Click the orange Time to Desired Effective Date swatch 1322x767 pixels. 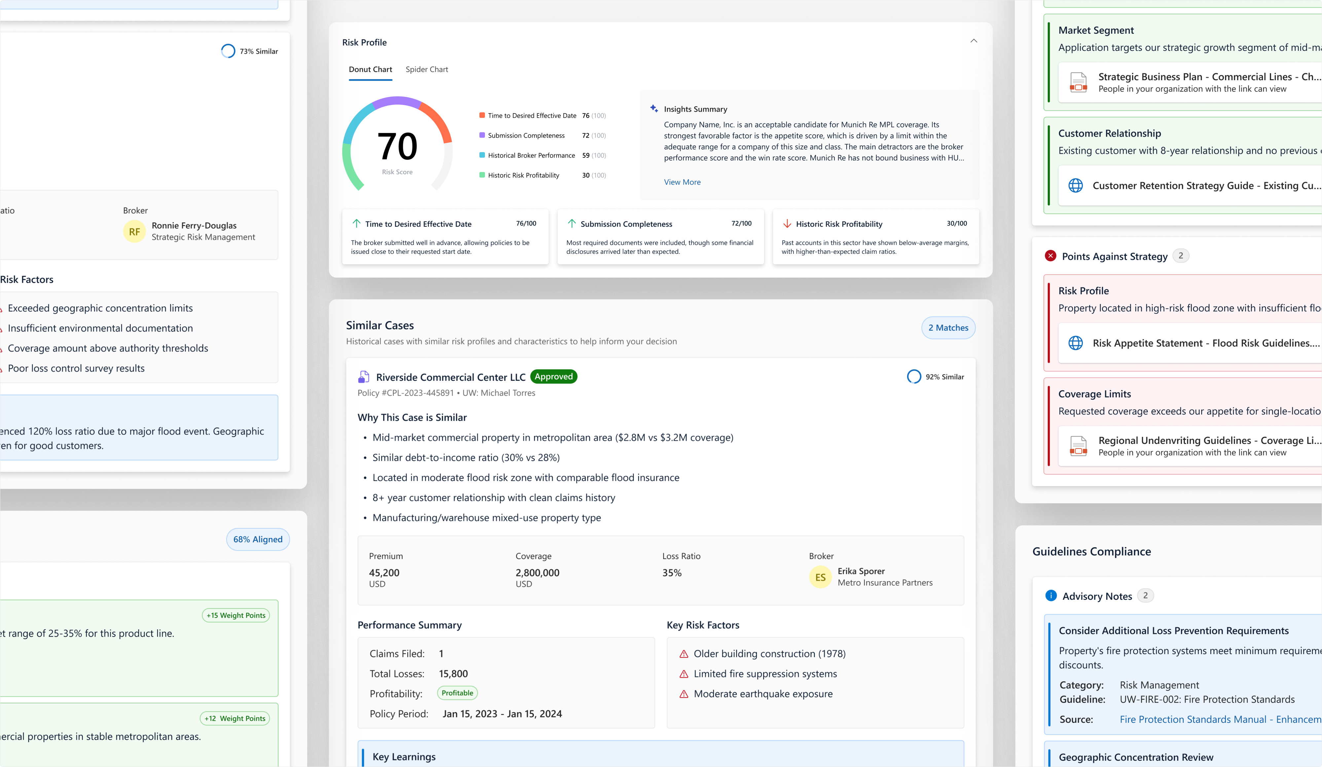coord(482,115)
